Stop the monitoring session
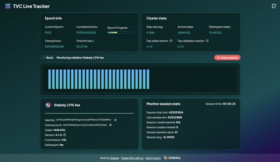 (227, 57)
